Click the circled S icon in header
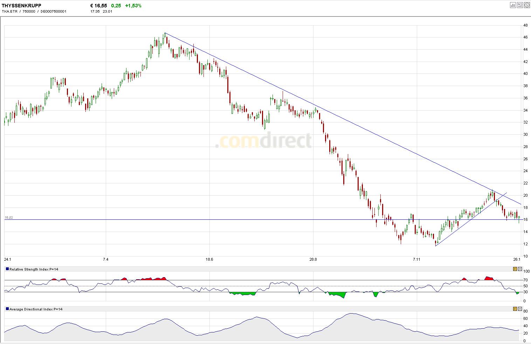 (527, 5)
